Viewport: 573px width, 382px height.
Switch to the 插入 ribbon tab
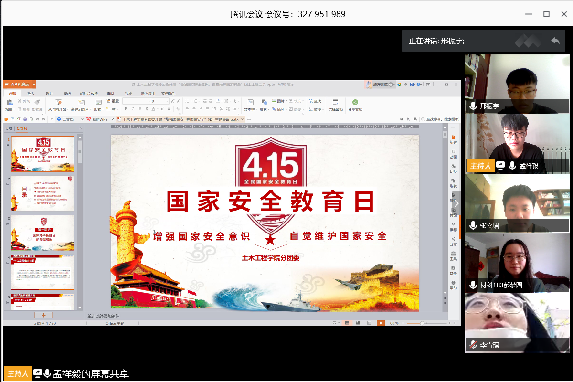point(31,93)
